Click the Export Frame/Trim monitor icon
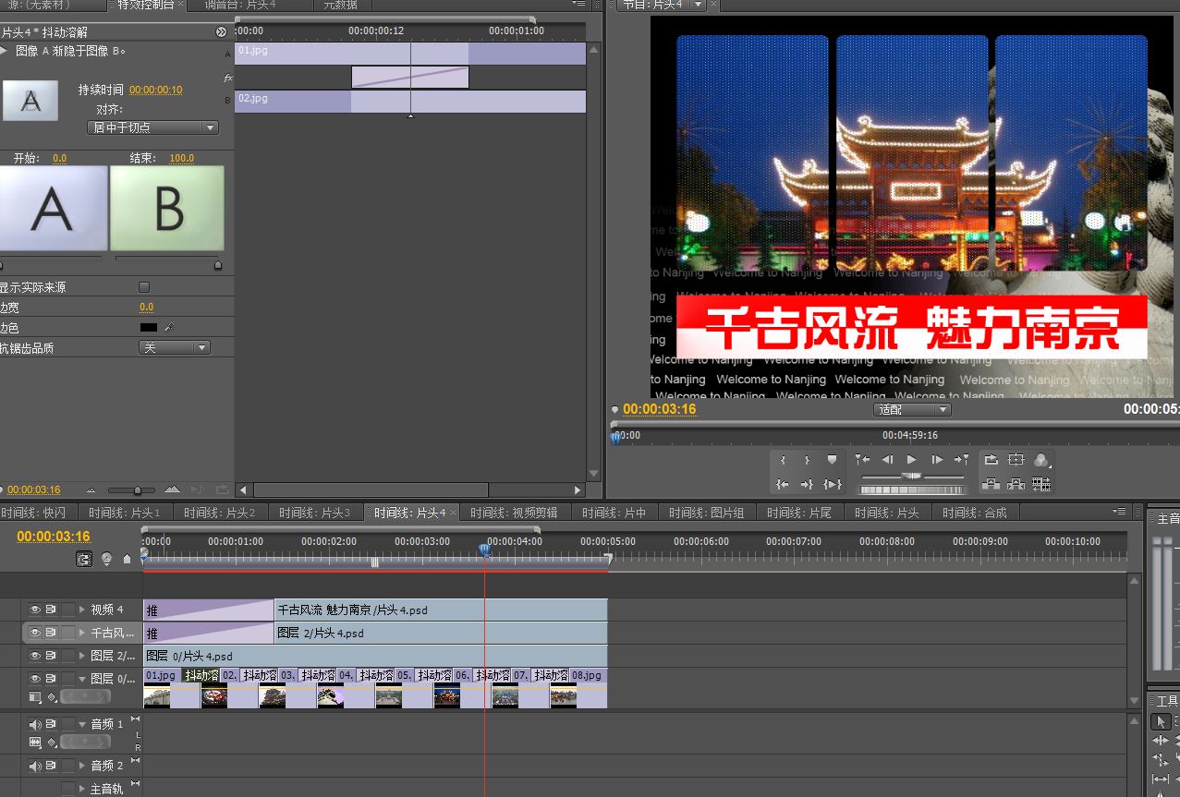Image resolution: width=1180 pixels, height=797 pixels. tap(1041, 484)
